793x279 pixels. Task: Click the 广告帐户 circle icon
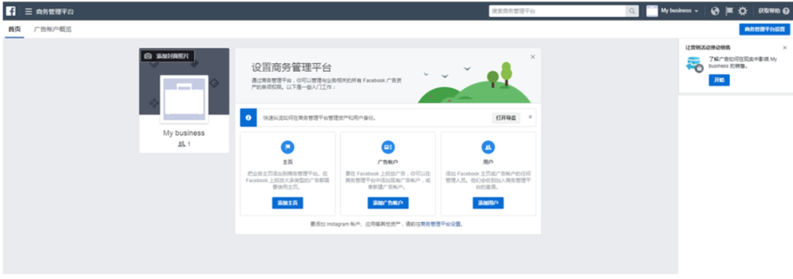click(388, 147)
